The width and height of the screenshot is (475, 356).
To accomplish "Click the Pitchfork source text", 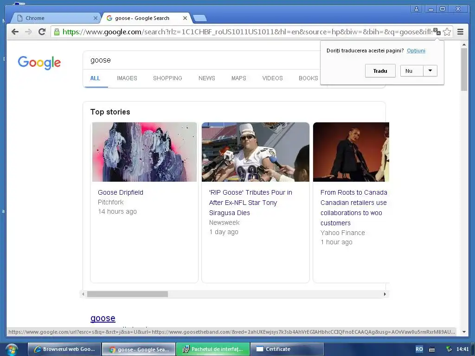I will tap(110, 202).
